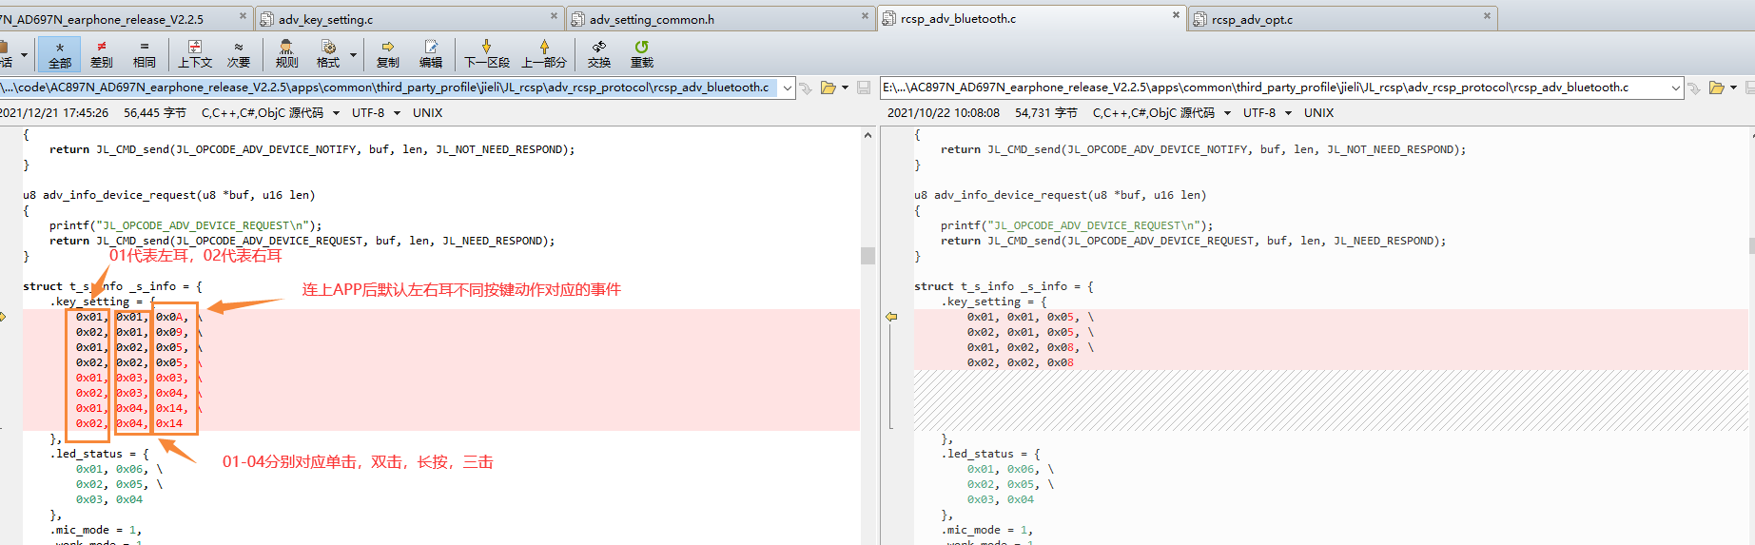Open the left UTF-8 encoding dropdown
This screenshot has width=1755, height=545.
coord(374,112)
